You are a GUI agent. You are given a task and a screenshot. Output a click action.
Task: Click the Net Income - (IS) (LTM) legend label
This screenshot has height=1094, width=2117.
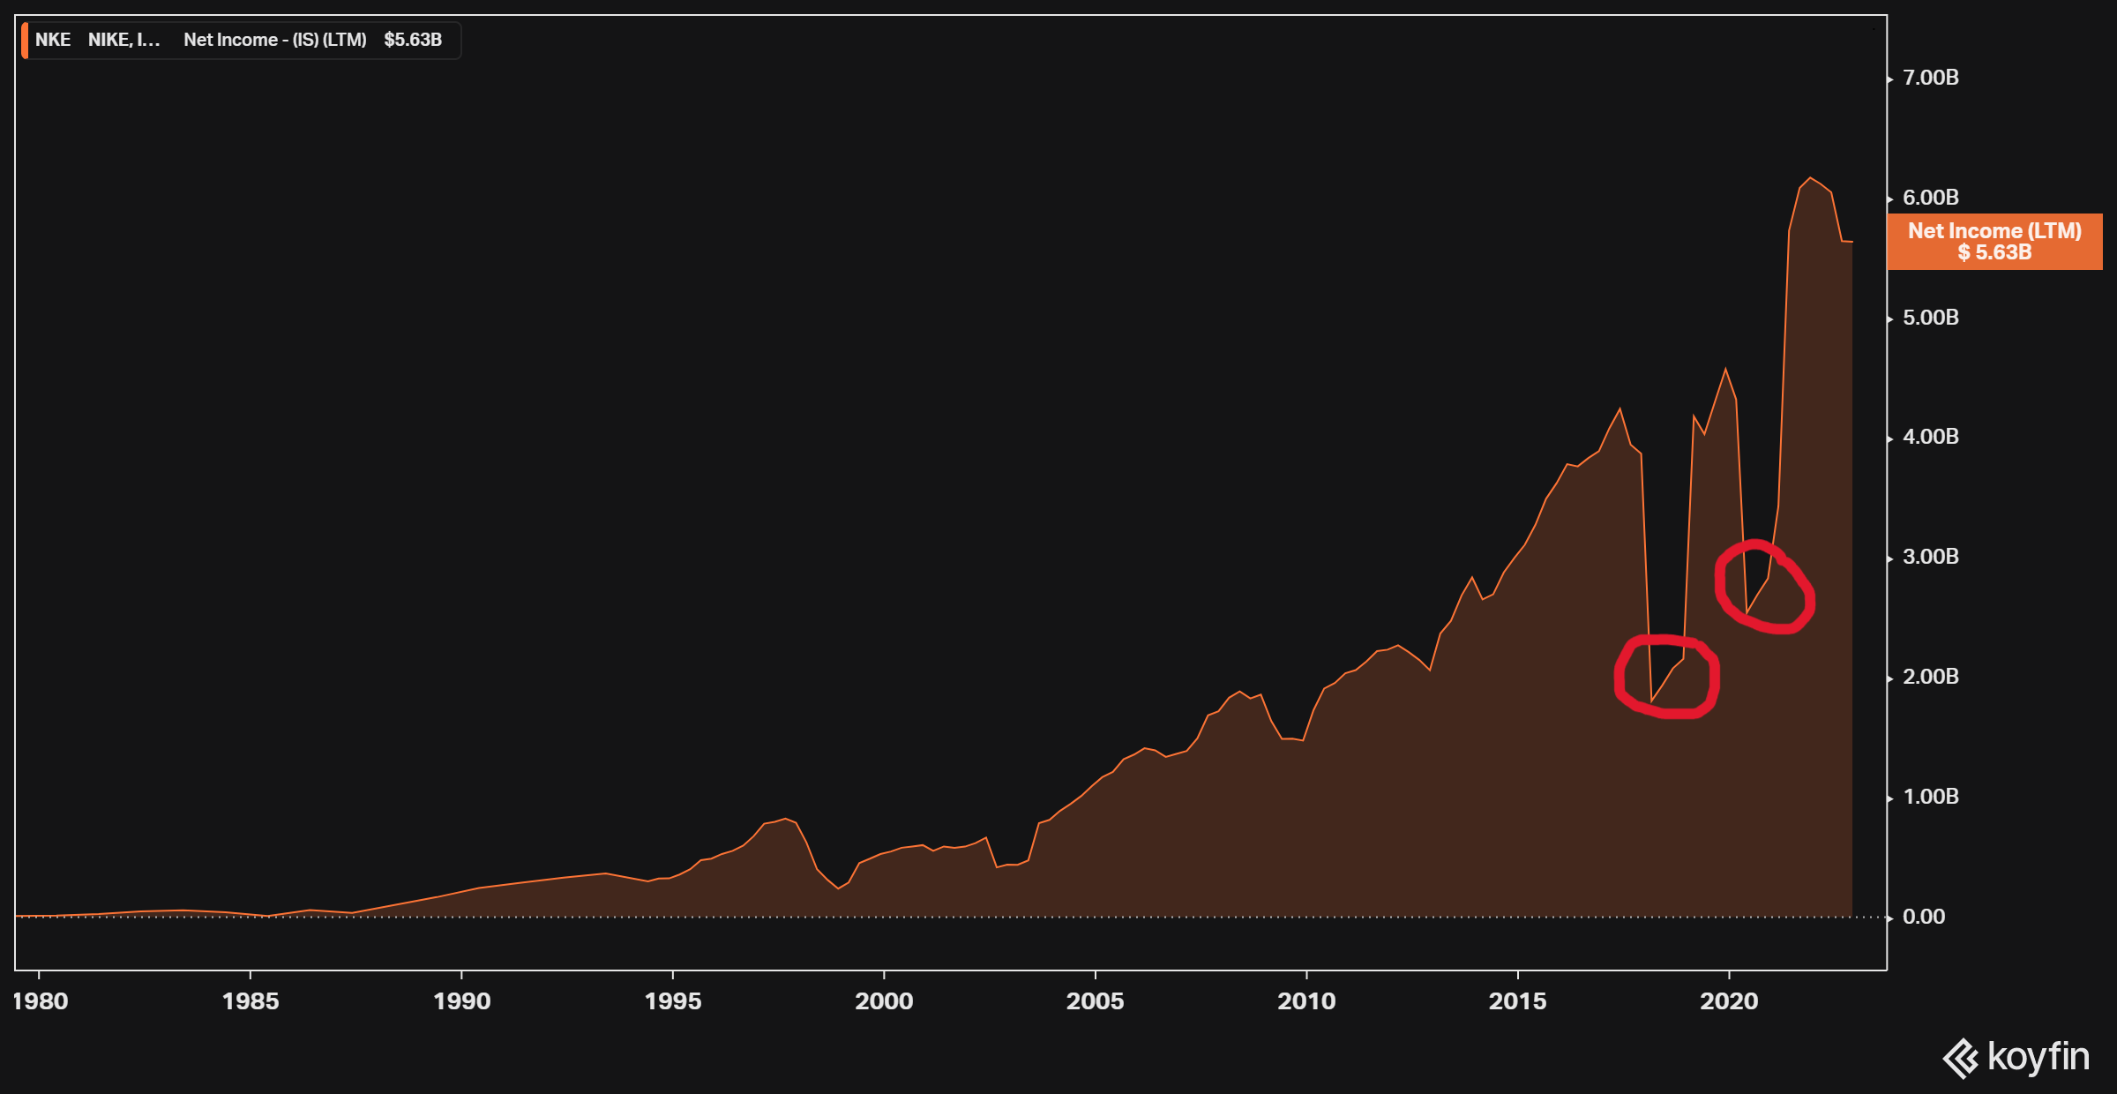274,40
